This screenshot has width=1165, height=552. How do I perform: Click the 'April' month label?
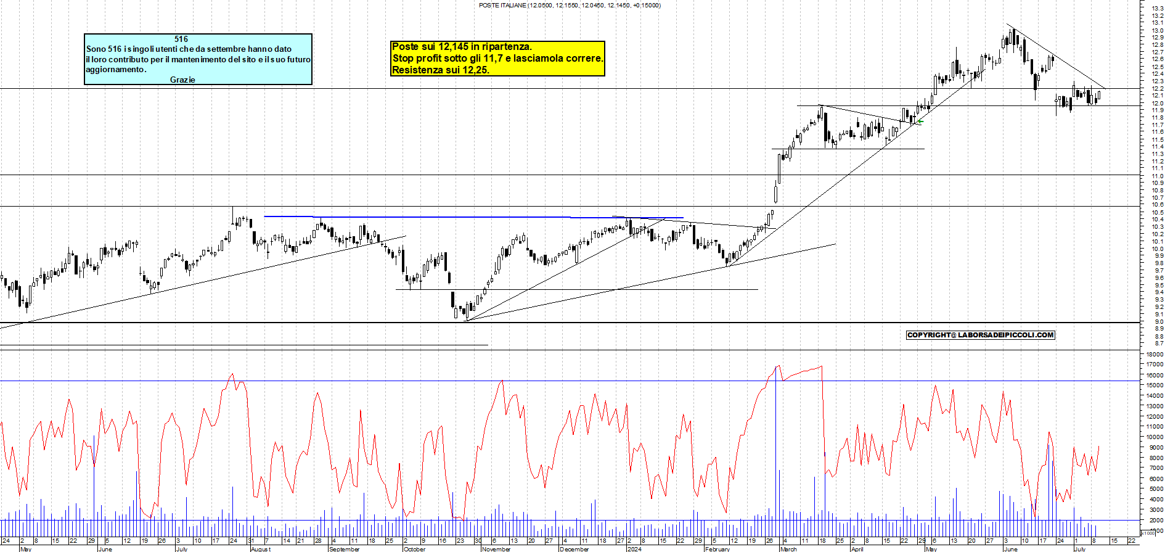pos(857,549)
